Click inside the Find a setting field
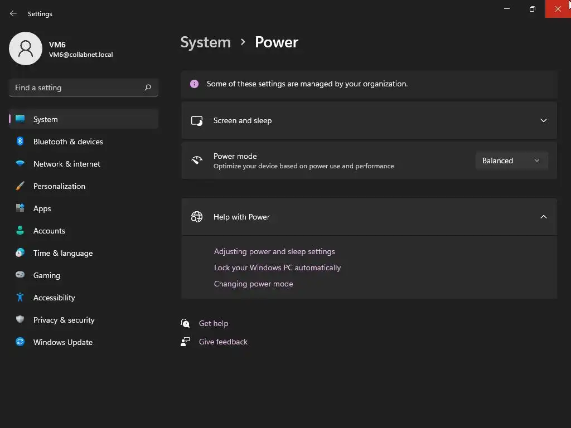The height and width of the screenshot is (428, 571). click(x=75, y=87)
